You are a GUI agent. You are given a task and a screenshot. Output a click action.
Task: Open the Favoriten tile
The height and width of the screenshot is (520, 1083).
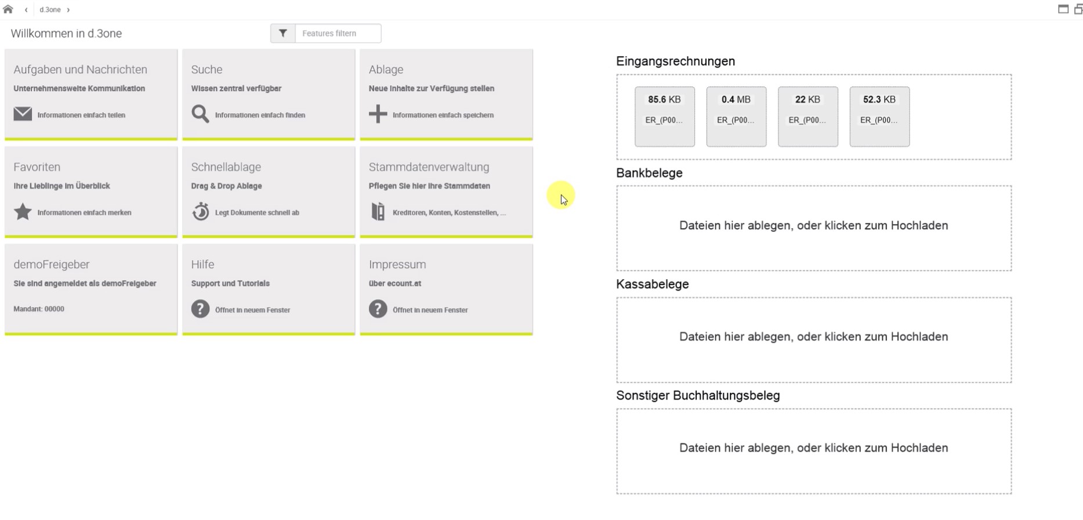pyautogui.click(x=91, y=192)
